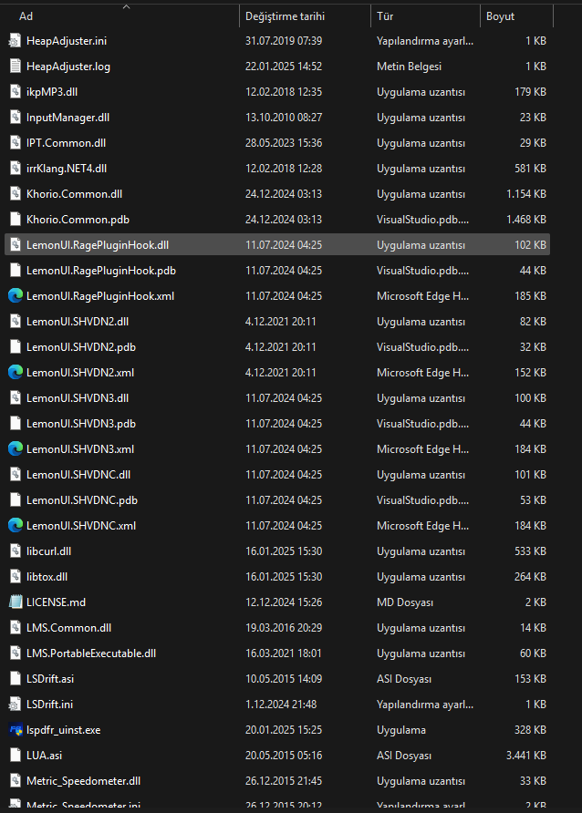582x813 pixels.
Task: Click date 1.12.2024 21:48 of LSDrift.ini
Action: [281, 705]
